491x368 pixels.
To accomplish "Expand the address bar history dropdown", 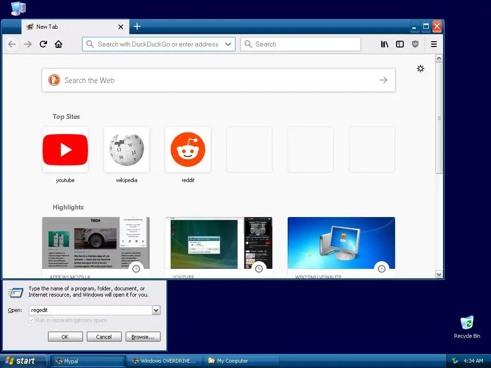I will (228, 44).
